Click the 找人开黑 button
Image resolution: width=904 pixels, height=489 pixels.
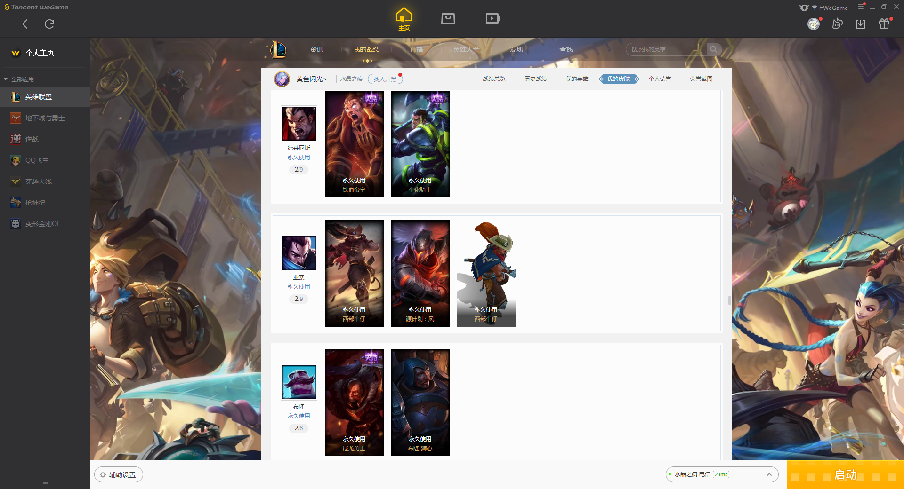coord(385,79)
